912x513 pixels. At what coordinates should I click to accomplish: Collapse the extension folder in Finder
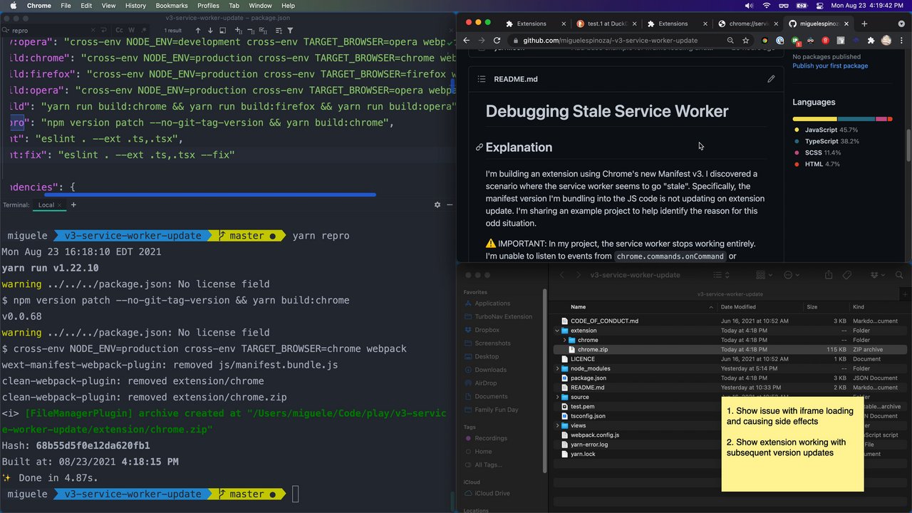557,331
